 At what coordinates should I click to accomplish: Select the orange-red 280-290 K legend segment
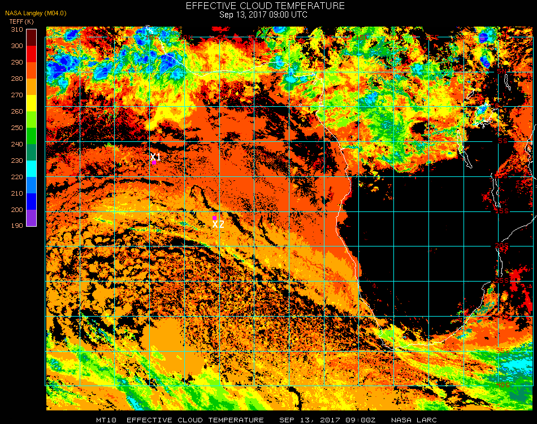[x=31, y=70]
